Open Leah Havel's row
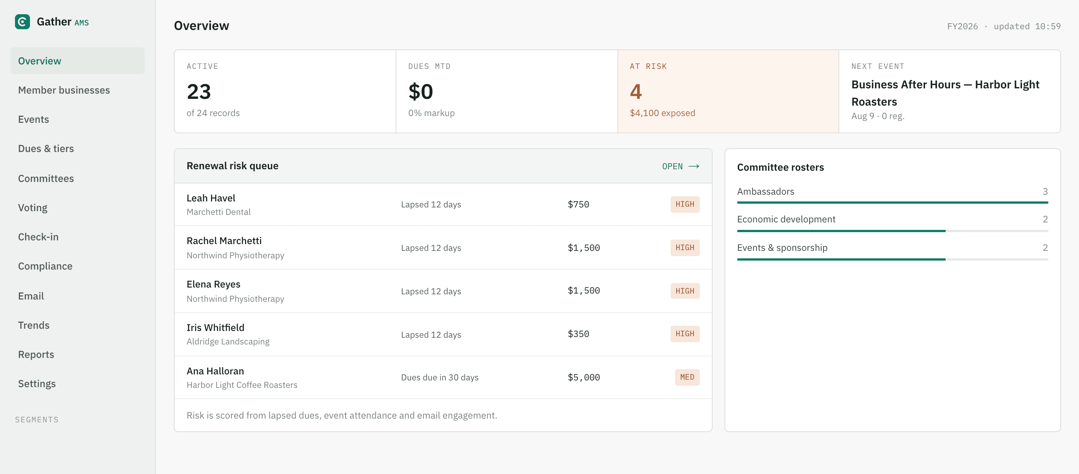The height and width of the screenshot is (474, 1079). 443,205
